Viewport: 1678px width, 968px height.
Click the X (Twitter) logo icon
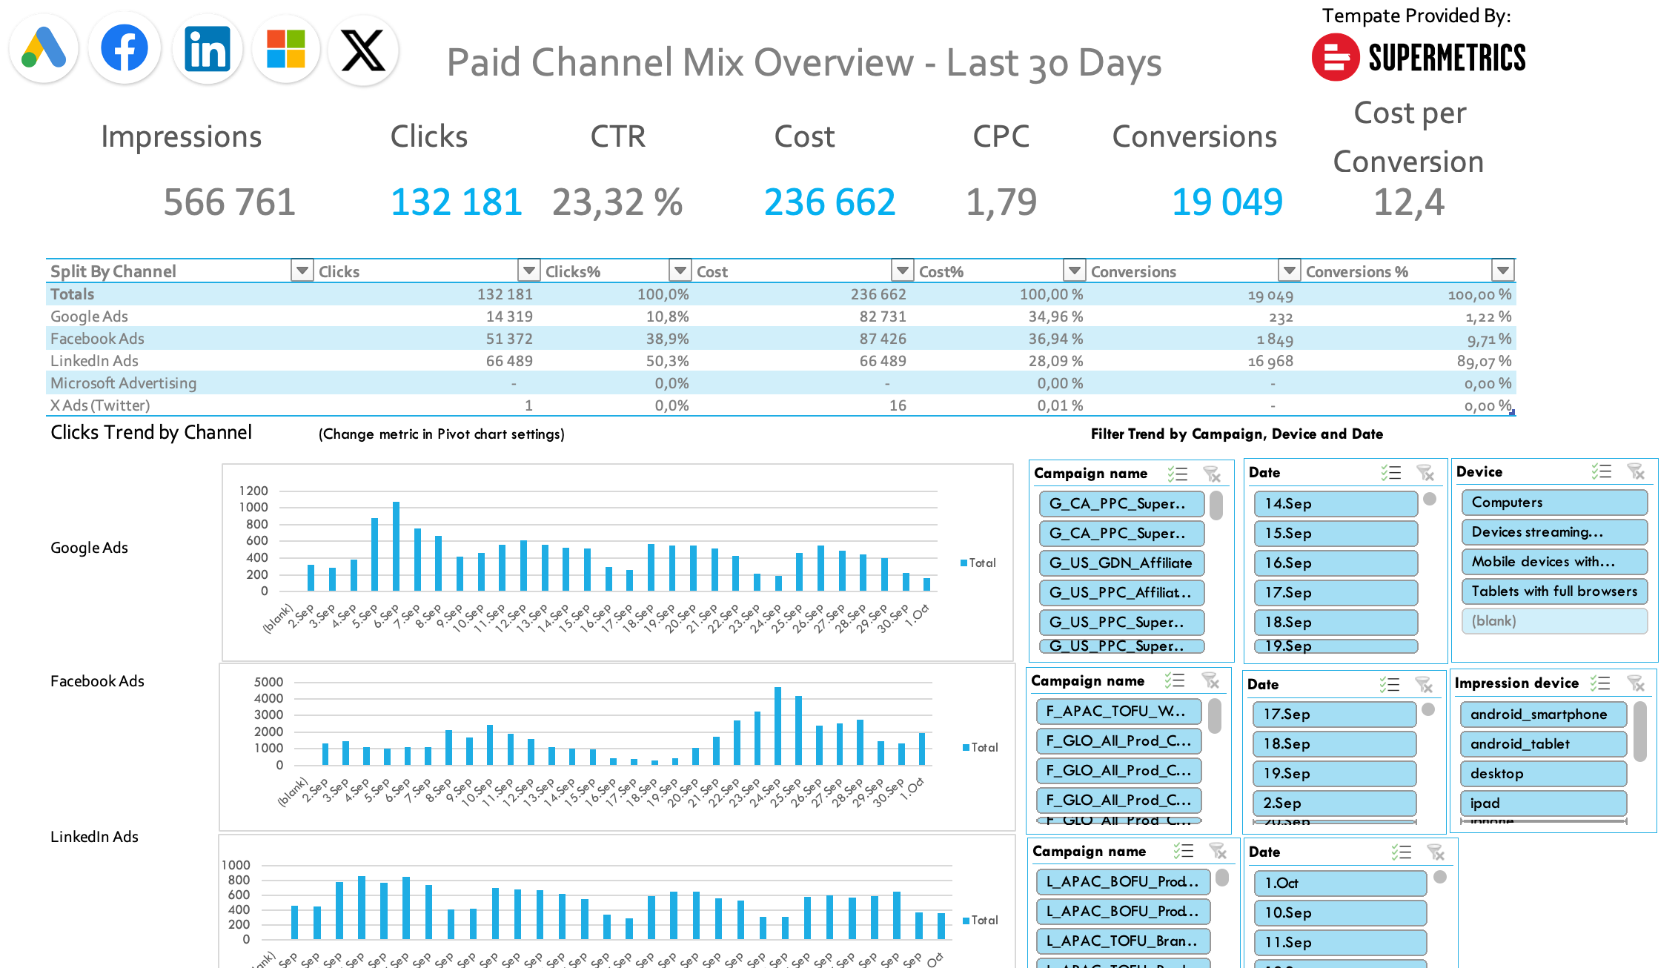(363, 50)
